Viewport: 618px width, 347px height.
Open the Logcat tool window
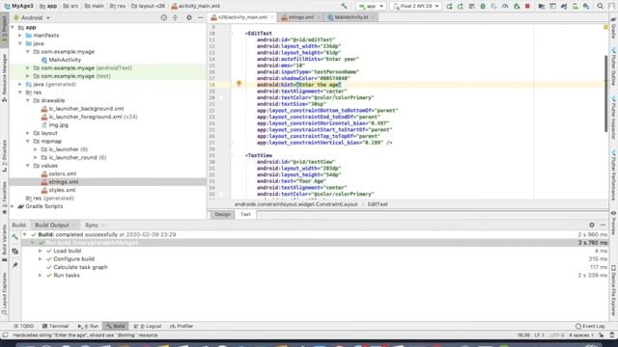148,326
